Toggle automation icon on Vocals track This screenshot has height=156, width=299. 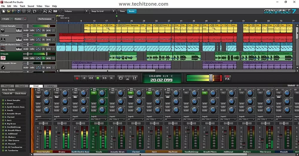pos(38,58)
